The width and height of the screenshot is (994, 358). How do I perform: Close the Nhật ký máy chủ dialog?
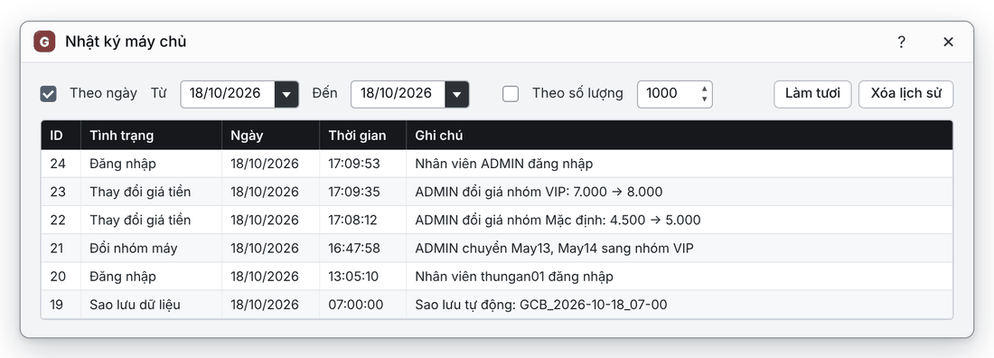coord(948,42)
